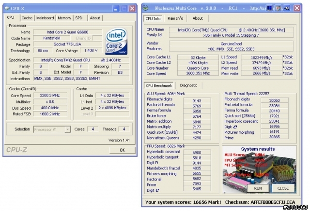310x211 pixels.
Task: Click the Core Cache L2 value 4096 Kbyte
Action: [x=198, y=63]
